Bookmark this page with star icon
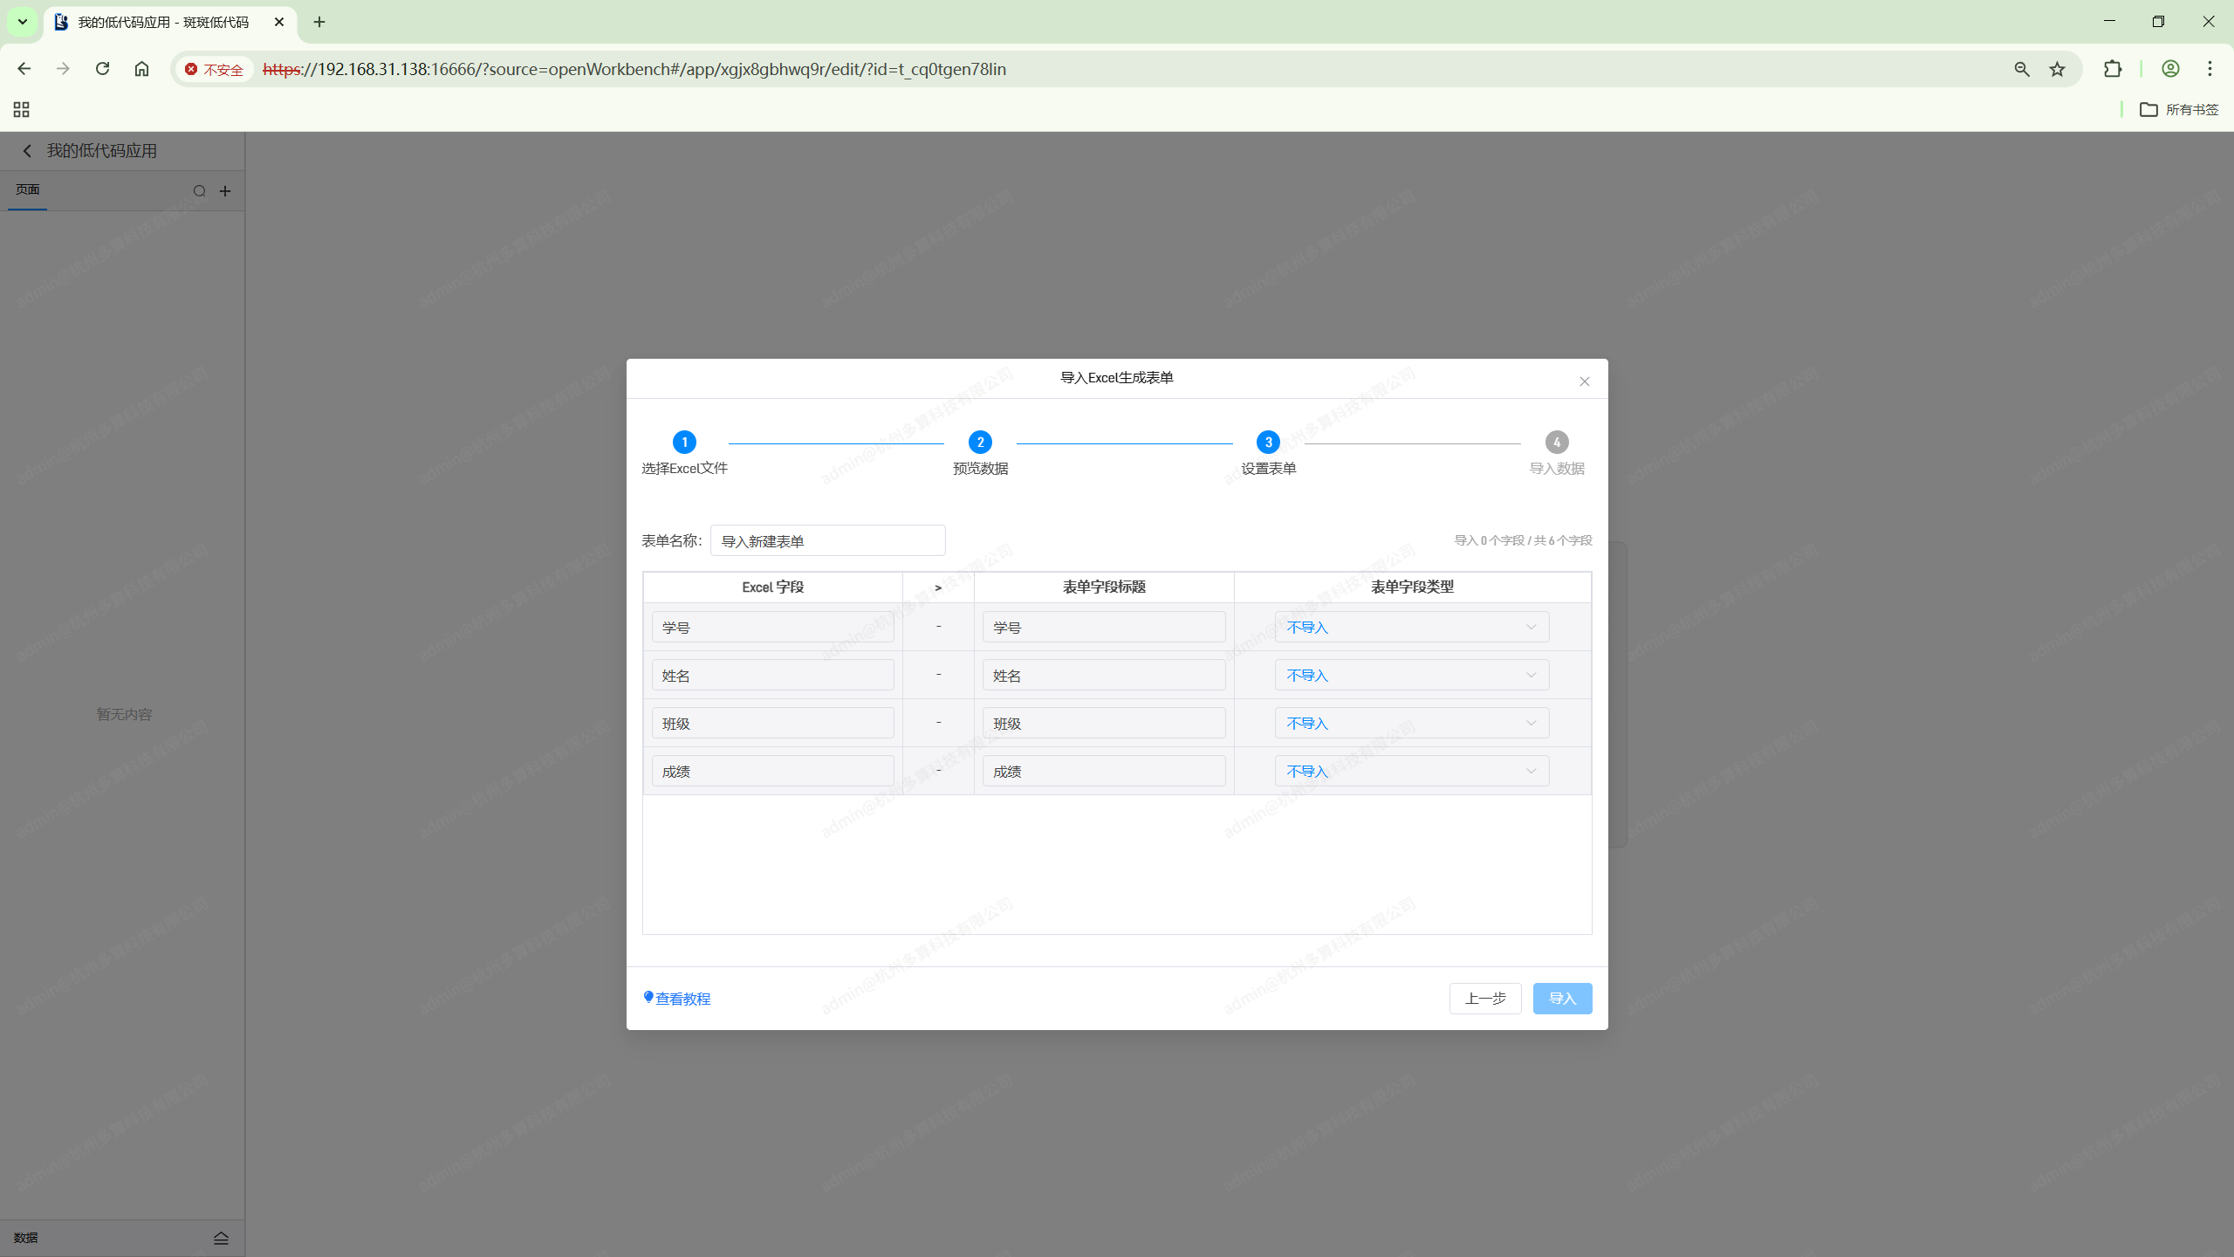 pyautogui.click(x=2058, y=69)
